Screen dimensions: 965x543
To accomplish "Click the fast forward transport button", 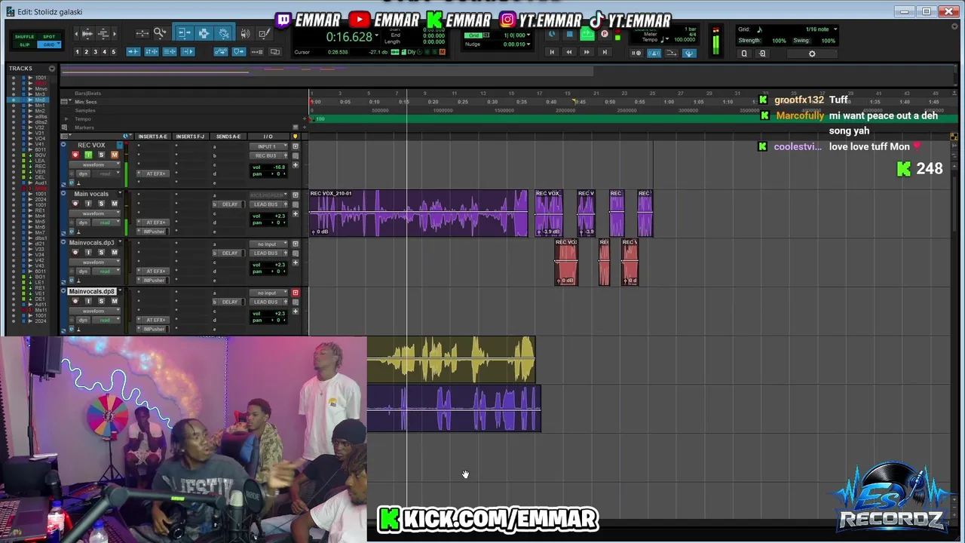I will [587, 52].
